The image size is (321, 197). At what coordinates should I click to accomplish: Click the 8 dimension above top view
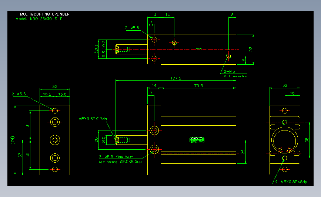click(232, 15)
